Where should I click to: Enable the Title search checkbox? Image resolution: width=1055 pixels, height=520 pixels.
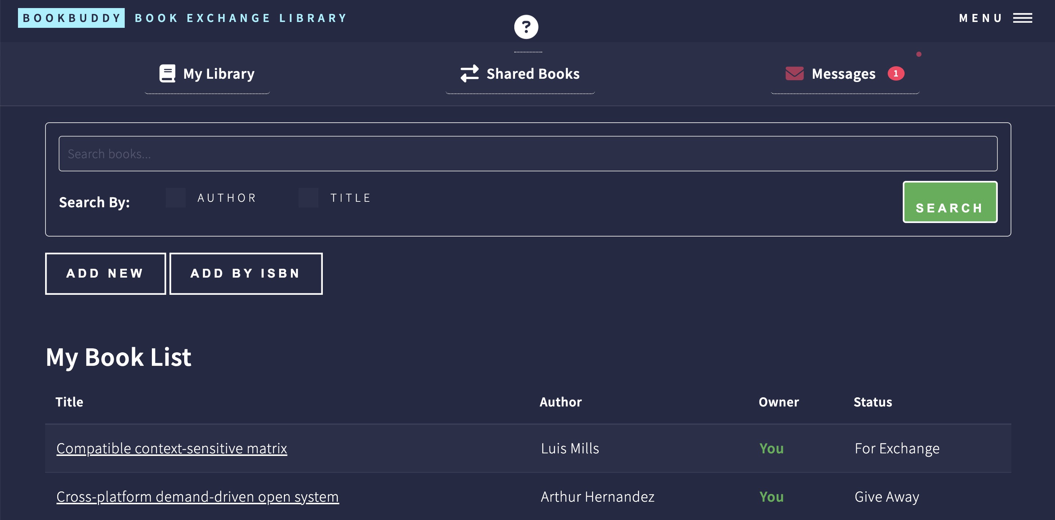(x=309, y=198)
